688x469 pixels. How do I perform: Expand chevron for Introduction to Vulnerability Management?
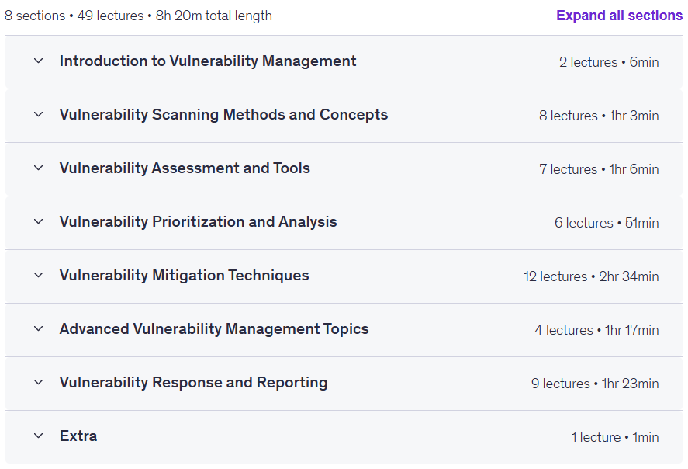tap(39, 61)
